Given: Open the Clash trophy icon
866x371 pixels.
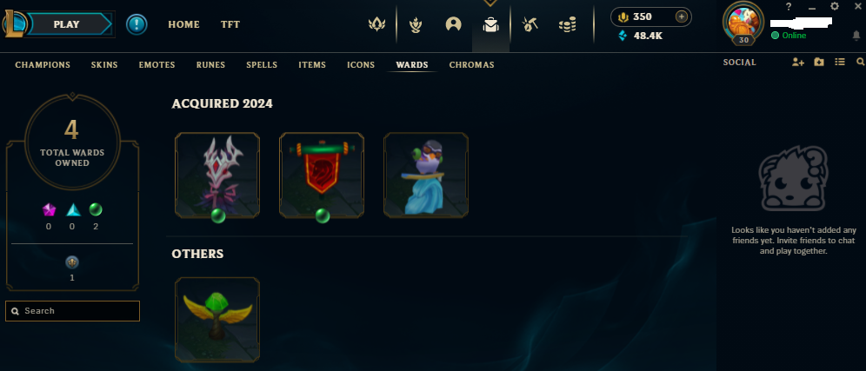Looking at the screenshot, I should pos(416,24).
